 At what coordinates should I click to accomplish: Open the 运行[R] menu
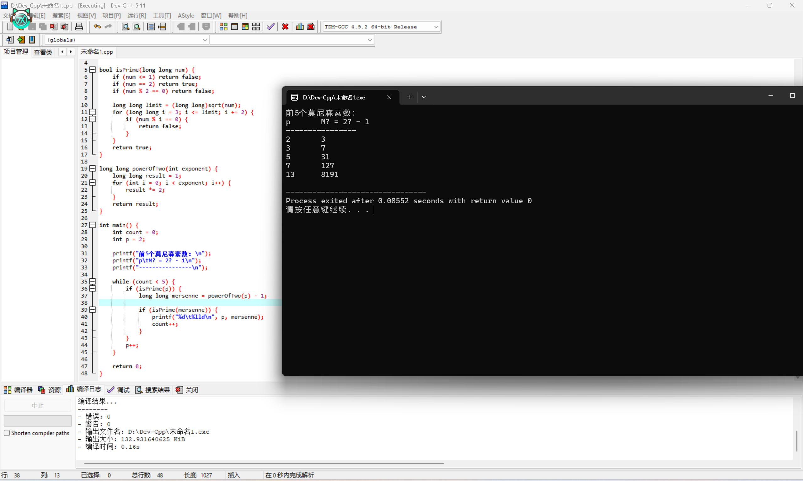[x=137, y=15]
